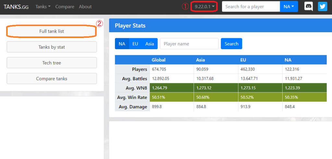The height and width of the screenshot is (159, 332).
Task: Open the Tech tree page
Action: tap(52, 63)
